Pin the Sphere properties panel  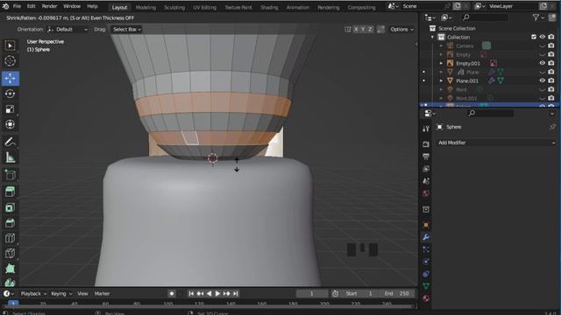pos(552,127)
